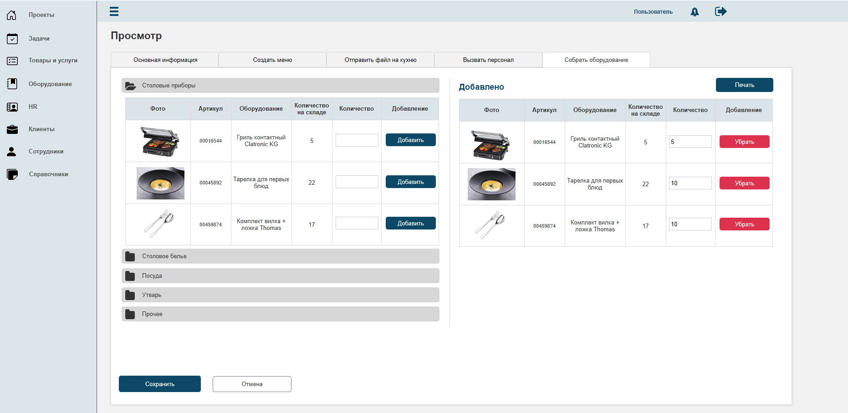This screenshot has height=413, width=848.
Task: Switch to the Вызвать персонал tab
Action: click(488, 60)
